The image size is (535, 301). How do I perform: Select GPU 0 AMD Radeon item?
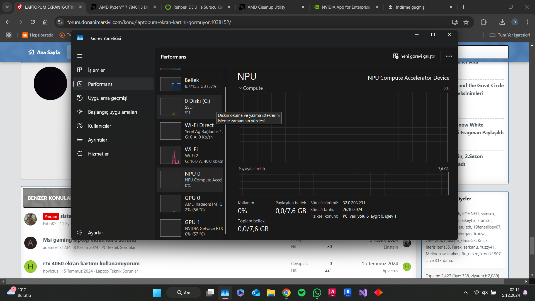click(189, 204)
